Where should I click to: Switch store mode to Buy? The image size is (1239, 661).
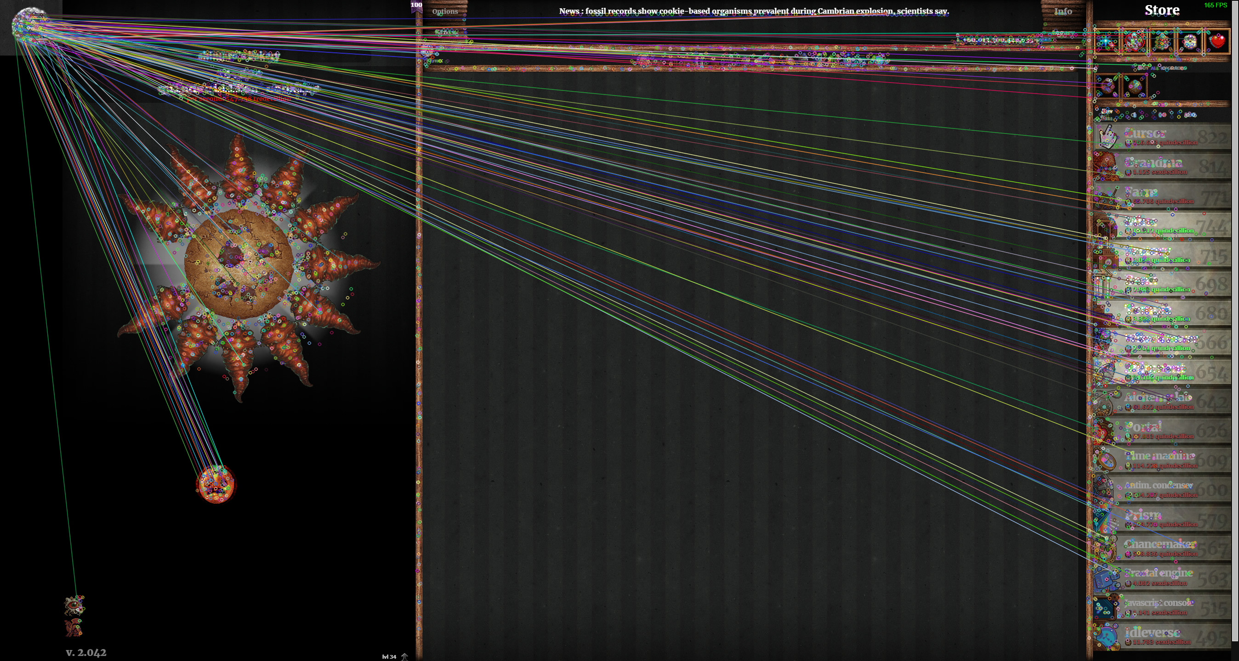tap(1107, 111)
